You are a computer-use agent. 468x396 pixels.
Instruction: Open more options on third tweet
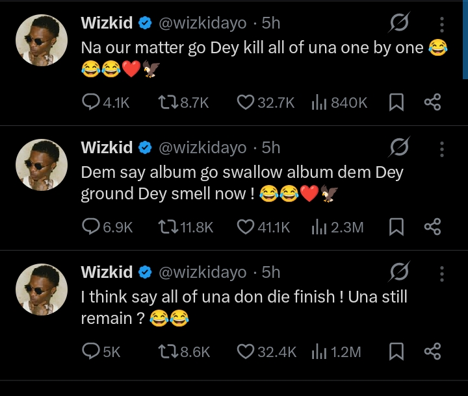tap(442, 273)
